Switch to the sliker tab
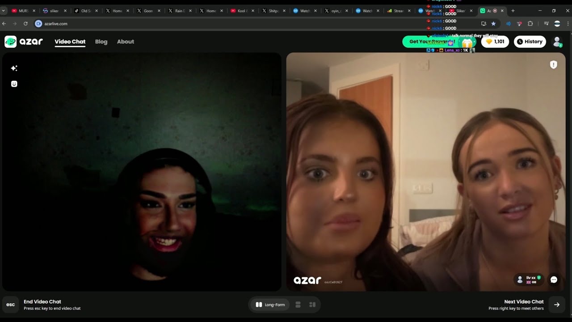The width and height of the screenshot is (572, 322). pyautogui.click(x=54, y=11)
